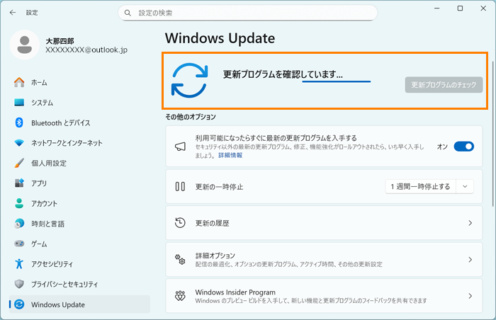Viewport: 496px width, 320px height.
Task: Open アカウント settings
Action: 79,204
